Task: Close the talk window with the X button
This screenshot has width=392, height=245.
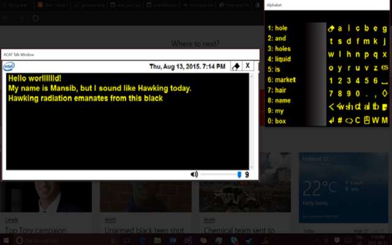Action: coord(248,66)
